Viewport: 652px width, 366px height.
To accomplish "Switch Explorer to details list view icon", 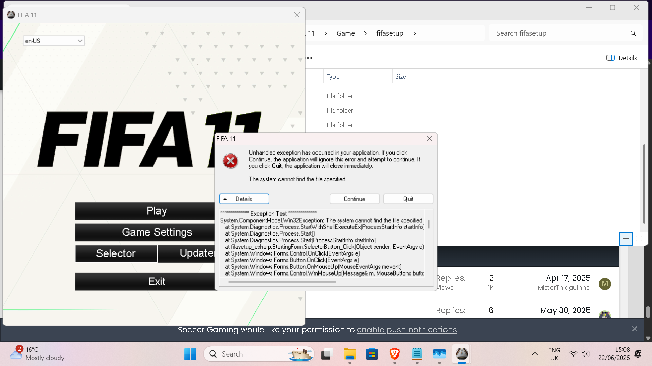I will [x=626, y=239].
